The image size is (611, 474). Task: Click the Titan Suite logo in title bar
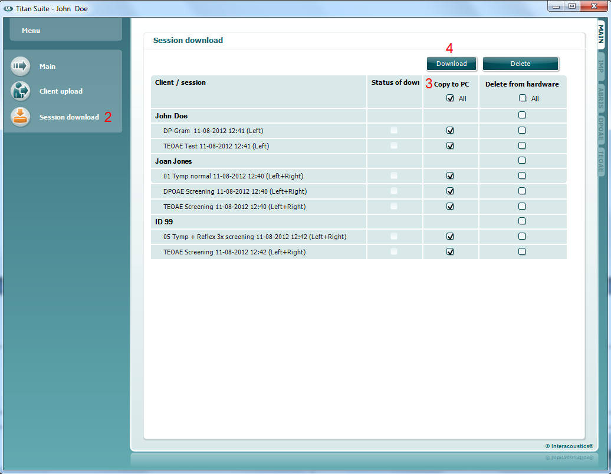tap(8, 9)
